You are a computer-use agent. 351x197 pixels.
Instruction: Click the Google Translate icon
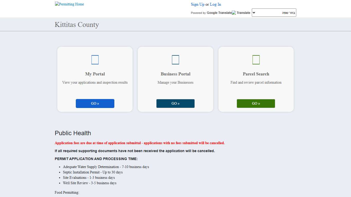(x=233, y=12)
